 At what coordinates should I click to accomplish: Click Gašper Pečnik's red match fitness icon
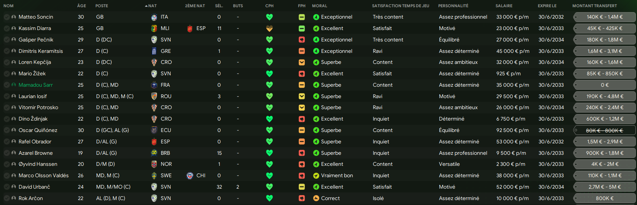click(302, 40)
